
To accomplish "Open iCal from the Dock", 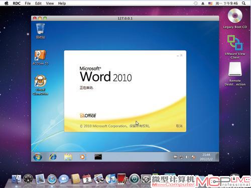I will (x=87, y=179).
